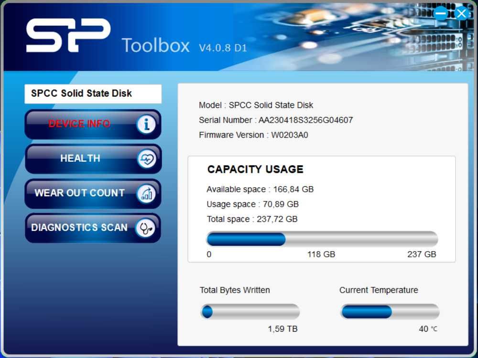This screenshot has width=478, height=358.
Task: Click the 118 GB scale label
Action: click(x=321, y=254)
